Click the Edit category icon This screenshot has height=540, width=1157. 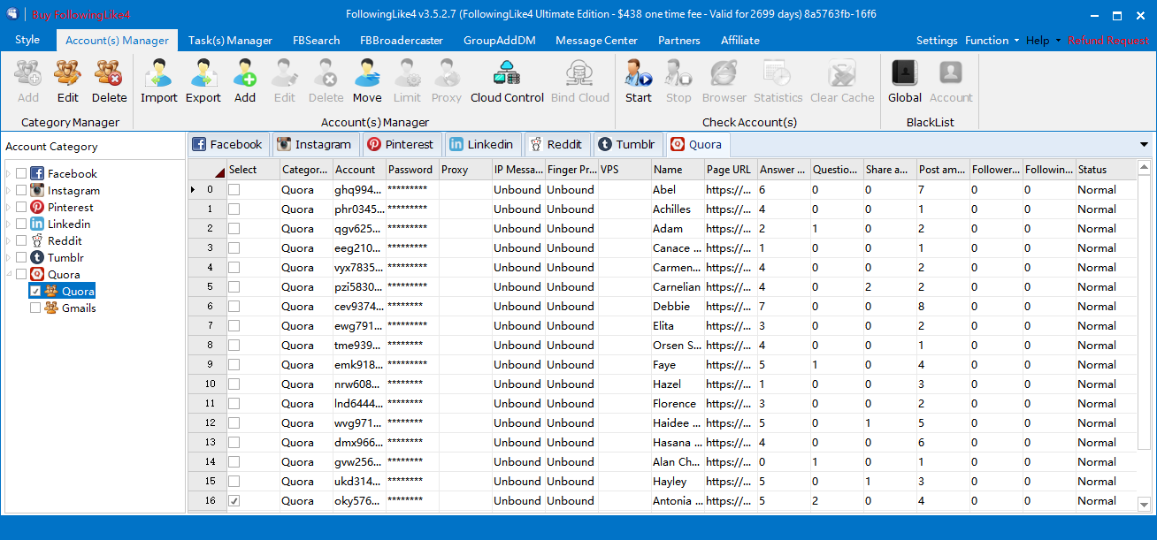click(67, 81)
